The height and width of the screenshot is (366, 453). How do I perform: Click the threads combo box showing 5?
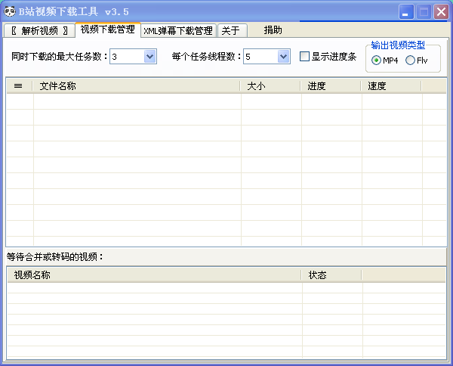pos(267,57)
